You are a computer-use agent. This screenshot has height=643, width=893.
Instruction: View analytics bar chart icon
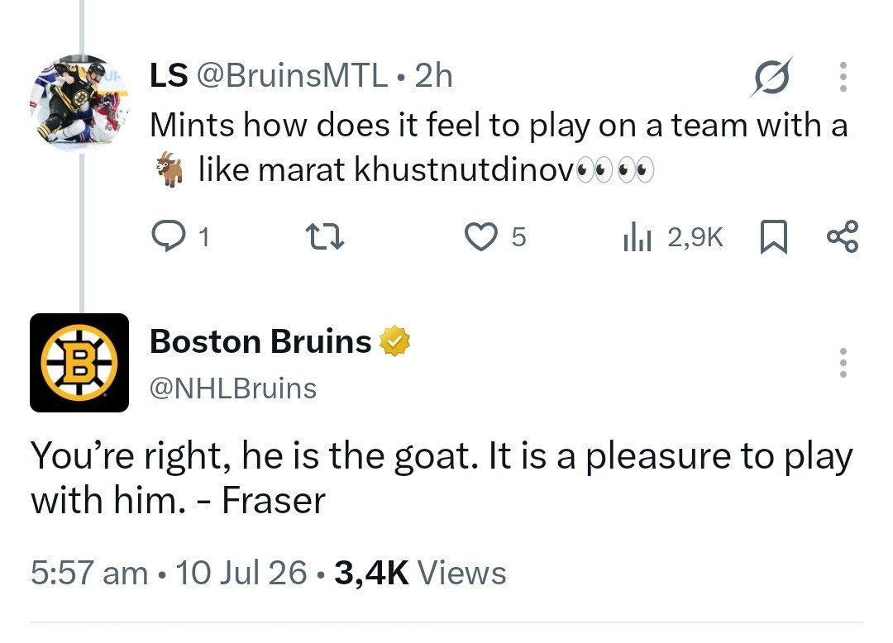click(x=637, y=236)
